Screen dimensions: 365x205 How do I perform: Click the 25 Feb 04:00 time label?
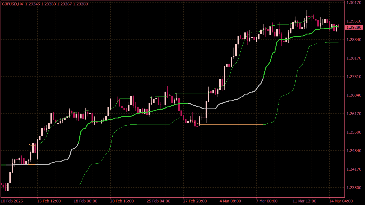[x=159, y=201]
